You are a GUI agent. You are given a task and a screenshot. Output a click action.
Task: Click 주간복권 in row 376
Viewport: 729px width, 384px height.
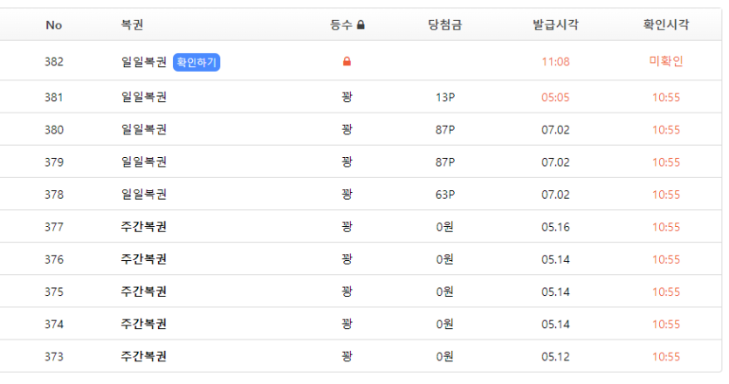click(x=144, y=259)
